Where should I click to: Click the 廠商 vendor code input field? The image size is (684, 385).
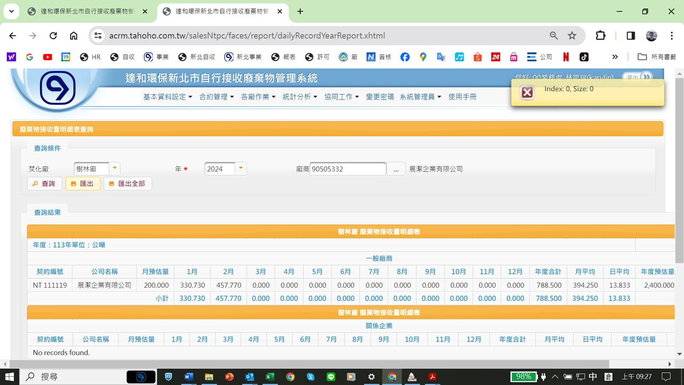click(347, 169)
